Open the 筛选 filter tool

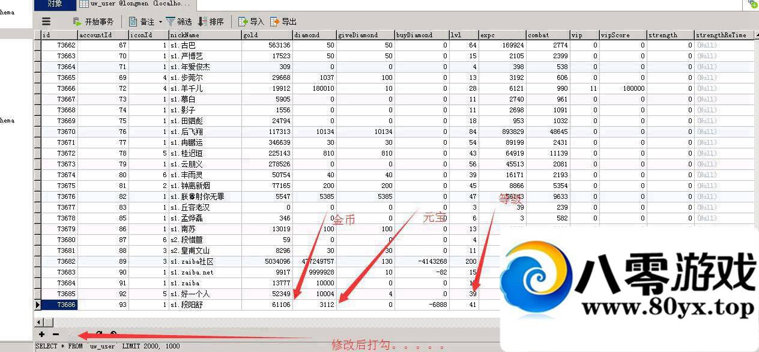click(179, 22)
